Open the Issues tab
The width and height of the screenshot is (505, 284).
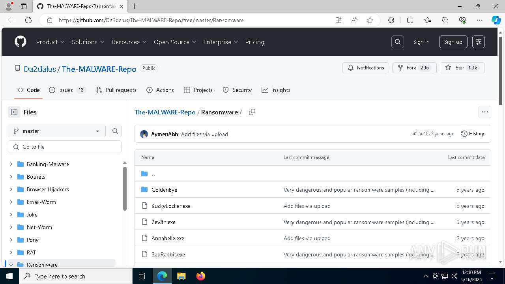click(67, 90)
